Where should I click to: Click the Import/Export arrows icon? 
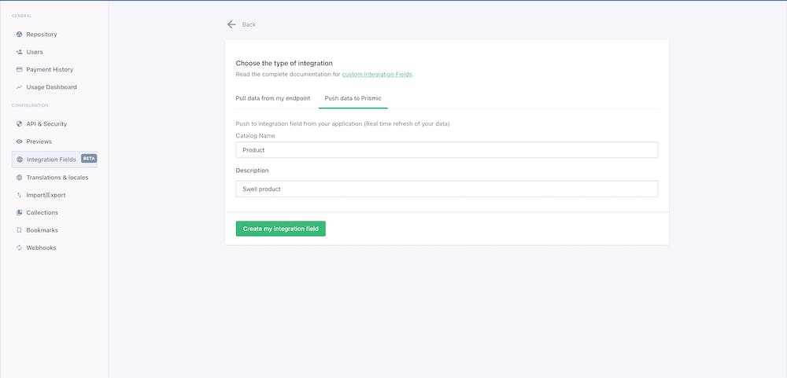(x=19, y=195)
